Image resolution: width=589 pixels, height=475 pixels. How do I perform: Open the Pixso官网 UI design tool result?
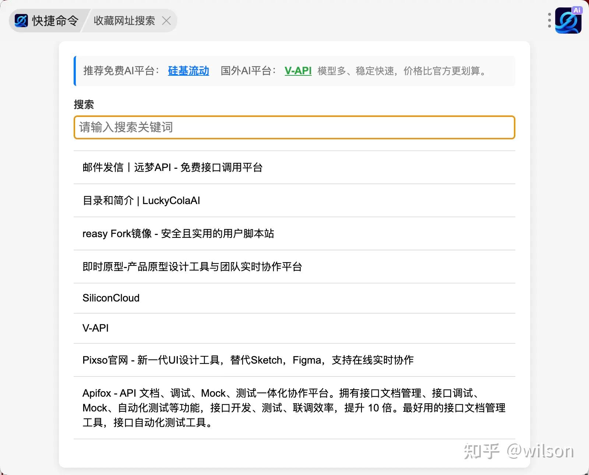click(248, 360)
